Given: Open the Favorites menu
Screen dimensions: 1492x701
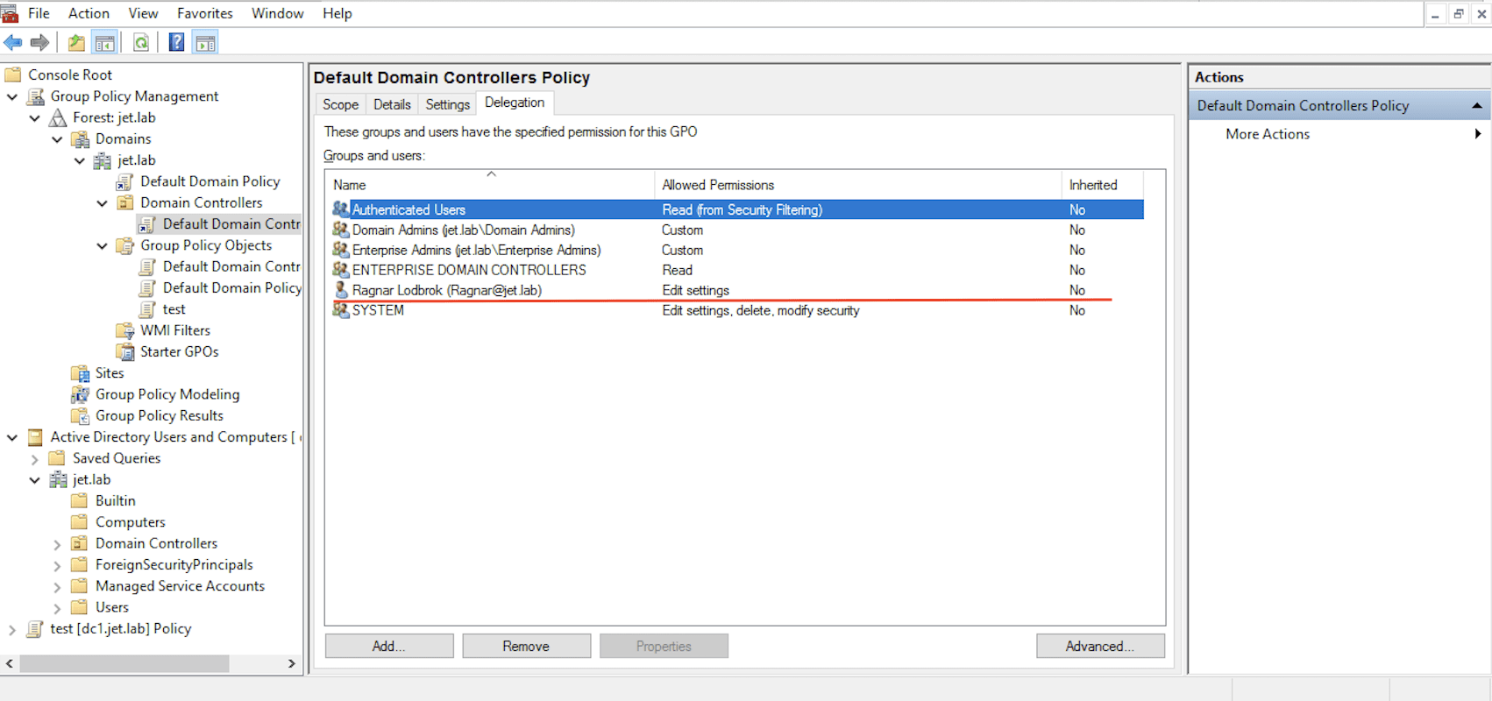Looking at the screenshot, I should 204,13.
